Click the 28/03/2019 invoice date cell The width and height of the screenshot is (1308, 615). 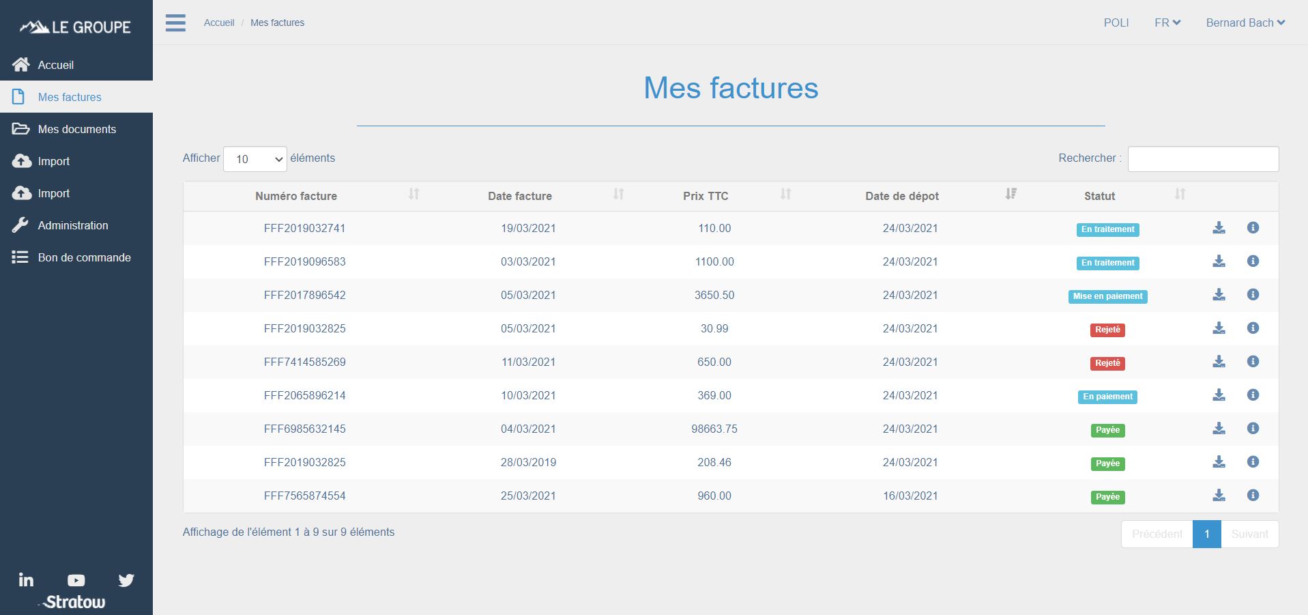tap(528, 462)
